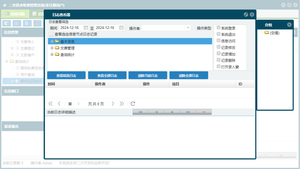Refresh the log list
Viewport: 300px width, 169px height.
click(133, 104)
